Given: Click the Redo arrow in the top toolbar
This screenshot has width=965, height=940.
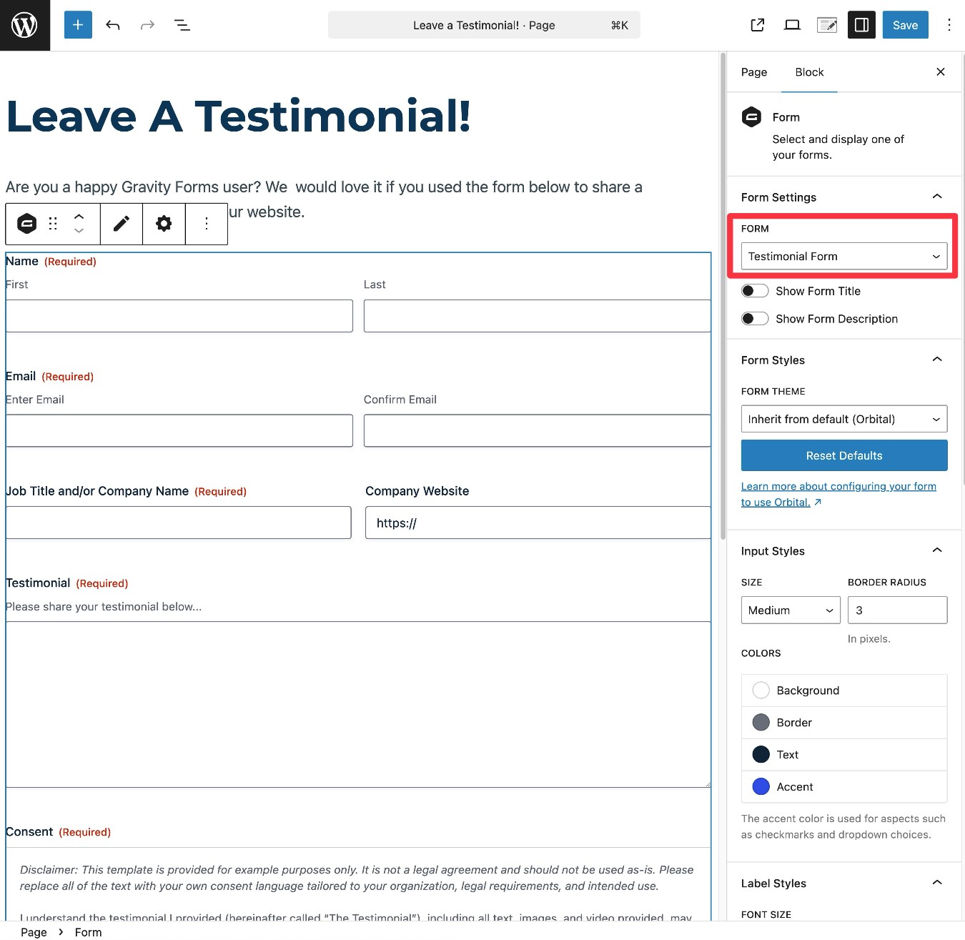Looking at the screenshot, I should [147, 24].
